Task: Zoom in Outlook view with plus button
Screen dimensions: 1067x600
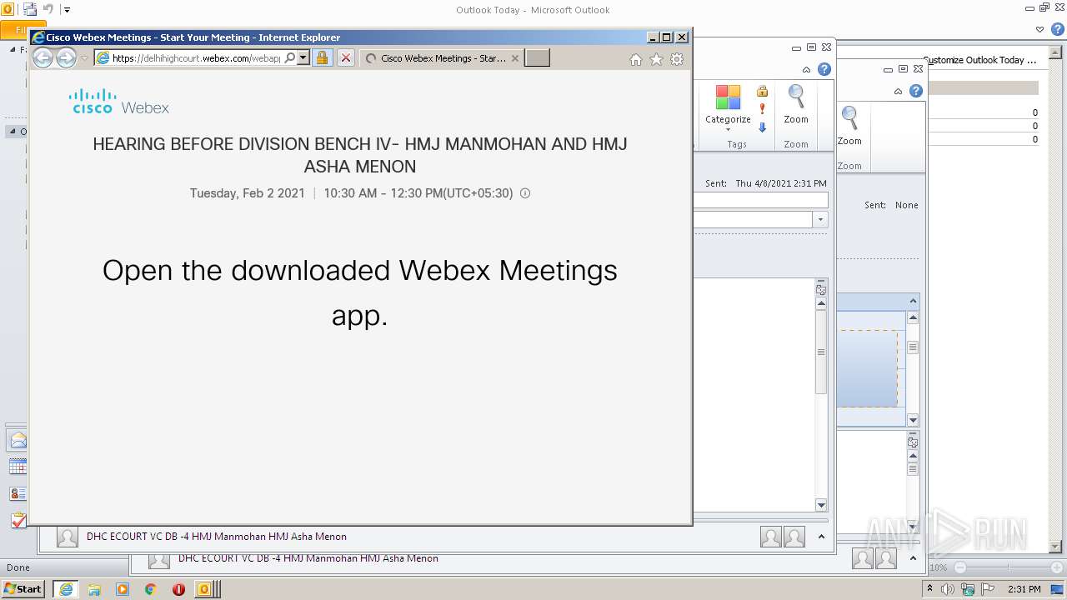Action: (x=1059, y=567)
